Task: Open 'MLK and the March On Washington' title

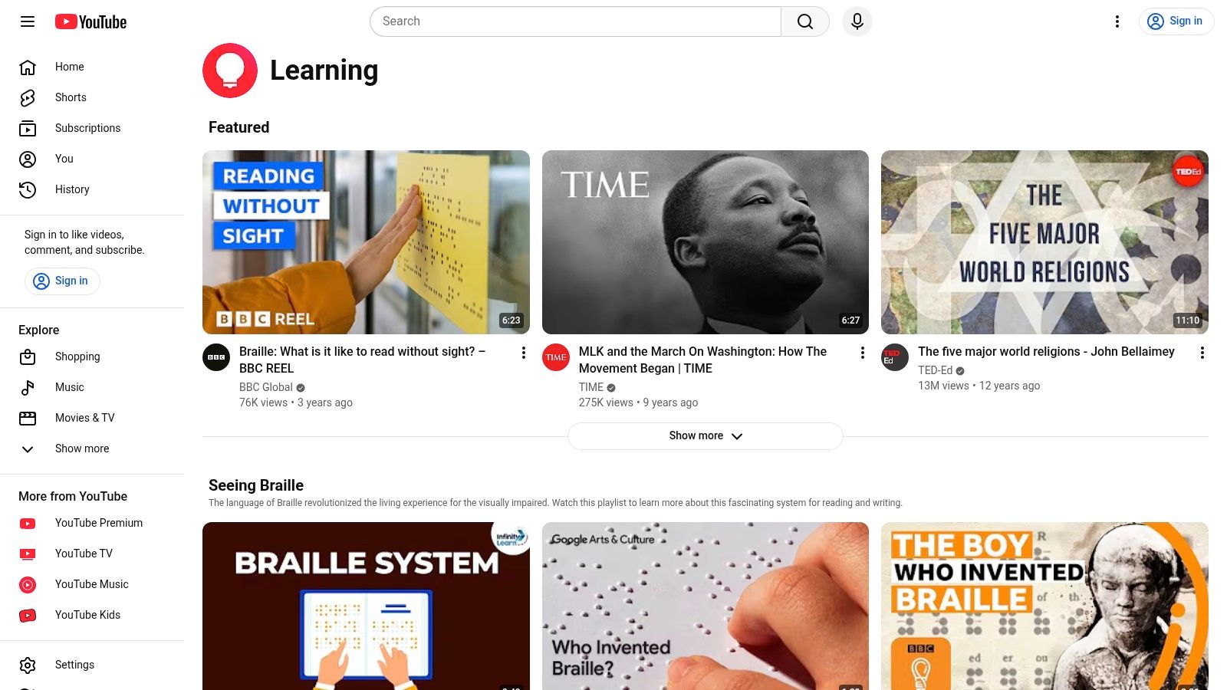Action: click(702, 360)
